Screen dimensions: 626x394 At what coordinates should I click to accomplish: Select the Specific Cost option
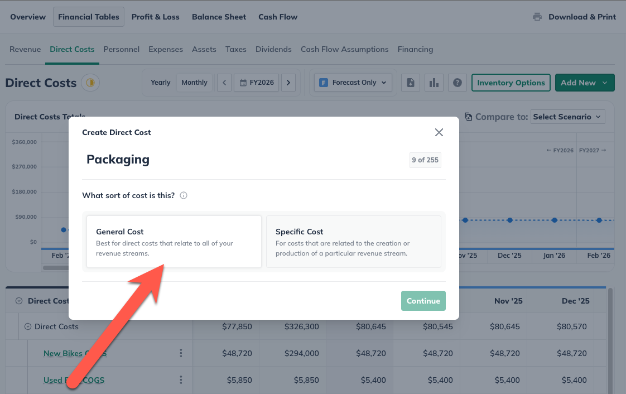(353, 242)
